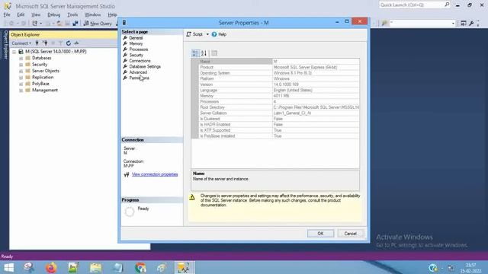
Task: Click the magnifier icon in Quick Launch
Action: pos(447,5)
